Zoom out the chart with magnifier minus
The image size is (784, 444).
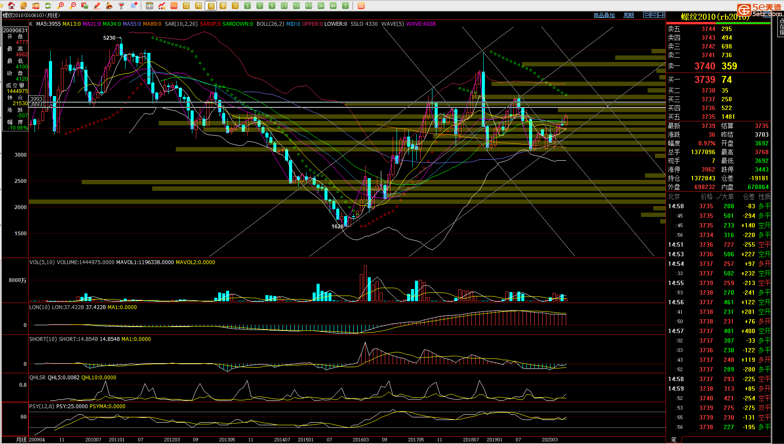coord(73,6)
